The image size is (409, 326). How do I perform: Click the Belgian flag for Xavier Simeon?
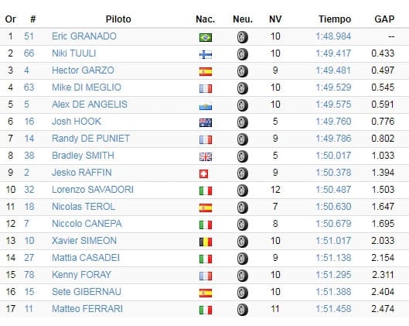(206, 242)
